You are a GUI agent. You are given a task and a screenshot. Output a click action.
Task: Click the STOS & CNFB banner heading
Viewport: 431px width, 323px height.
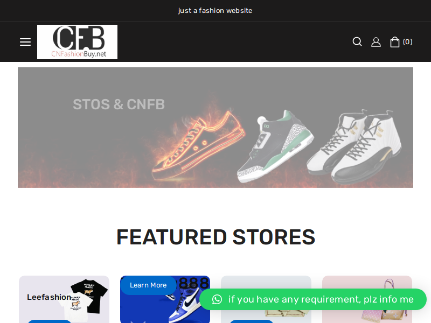(x=119, y=104)
